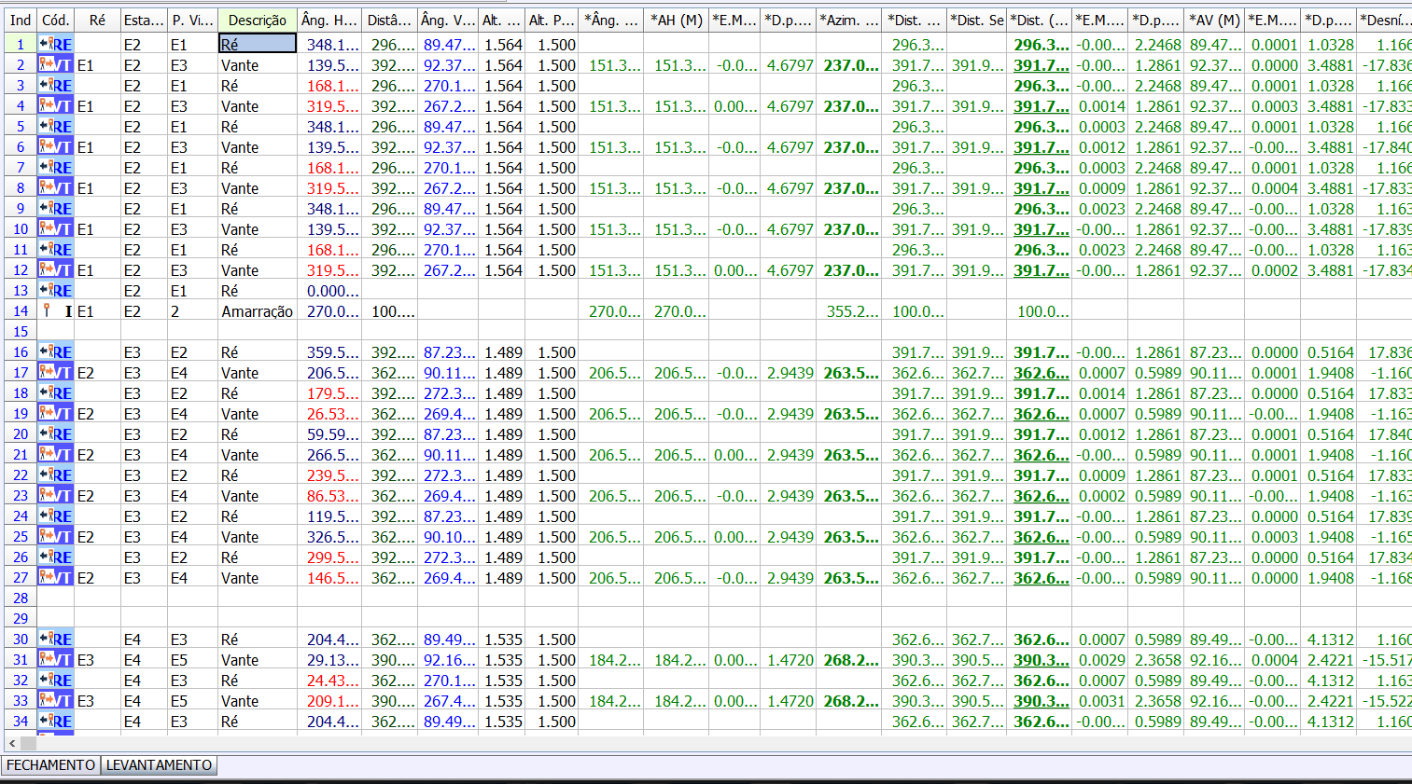Image resolution: width=1412 pixels, height=784 pixels.
Task: Click the RE code icon in row 16
Action: (55, 351)
